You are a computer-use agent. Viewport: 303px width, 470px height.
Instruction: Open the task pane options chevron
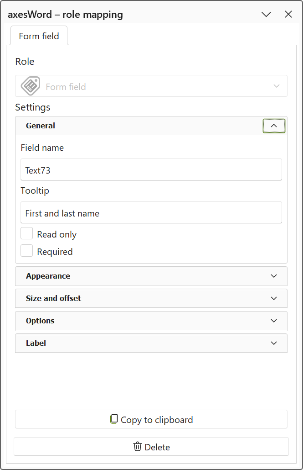(x=266, y=14)
